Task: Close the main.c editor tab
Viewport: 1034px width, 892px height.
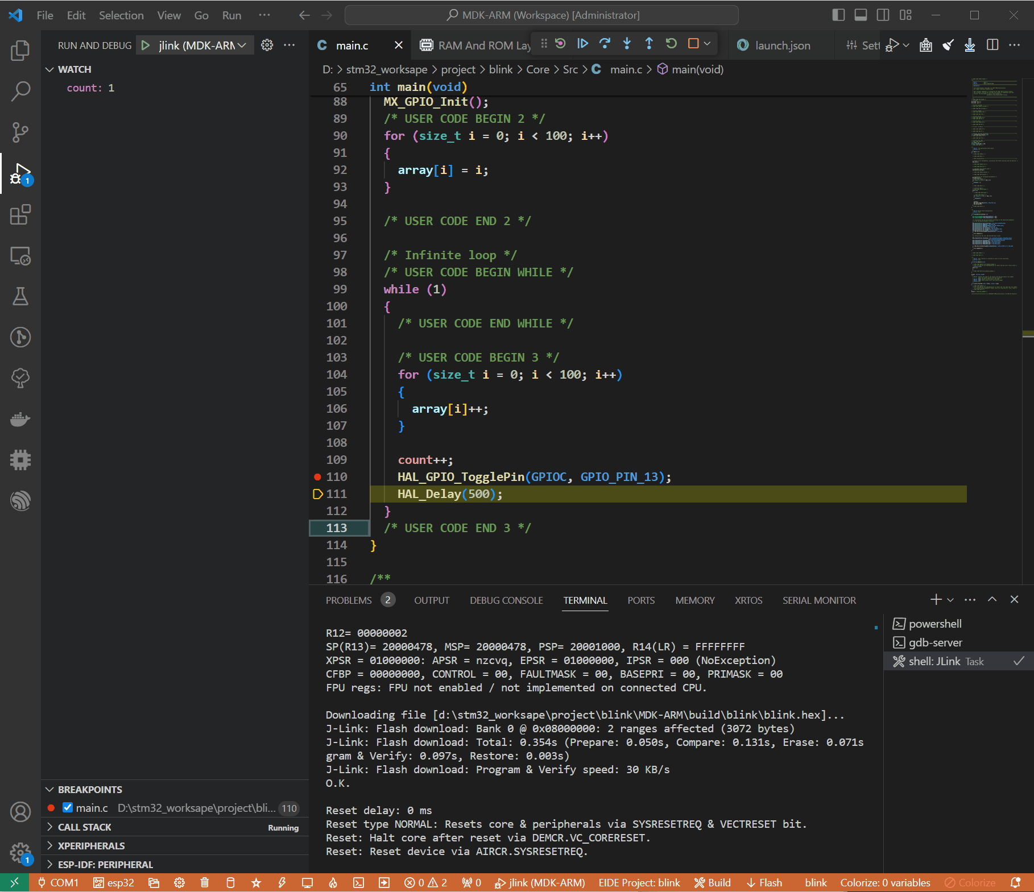Action: [x=399, y=45]
